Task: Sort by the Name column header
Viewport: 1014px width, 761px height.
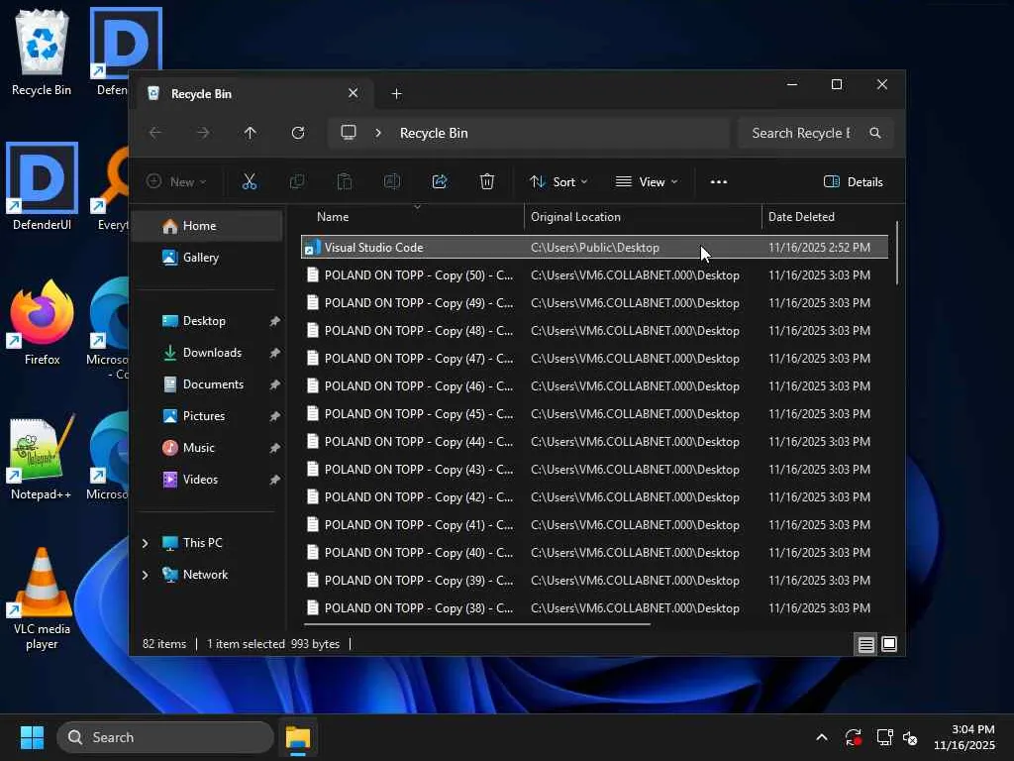Action: point(414,217)
